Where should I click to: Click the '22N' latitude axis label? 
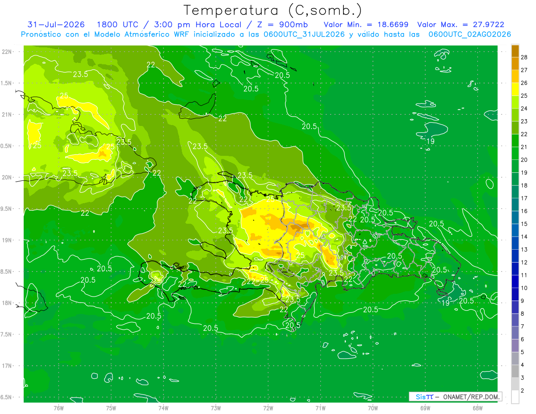(x=6, y=52)
